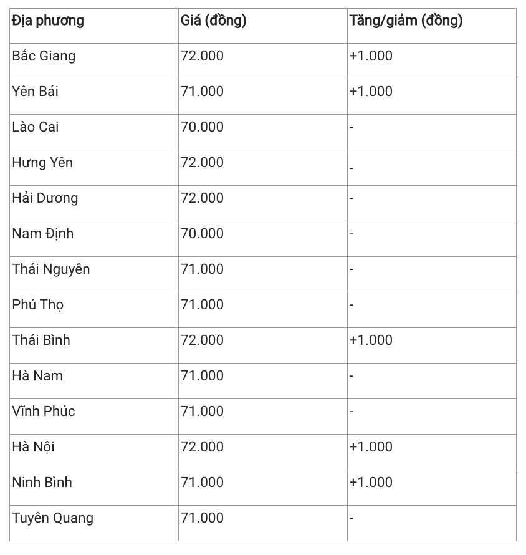Click the Vĩnh Phúc location cell
The width and height of the screenshot is (526, 555).
(43, 412)
